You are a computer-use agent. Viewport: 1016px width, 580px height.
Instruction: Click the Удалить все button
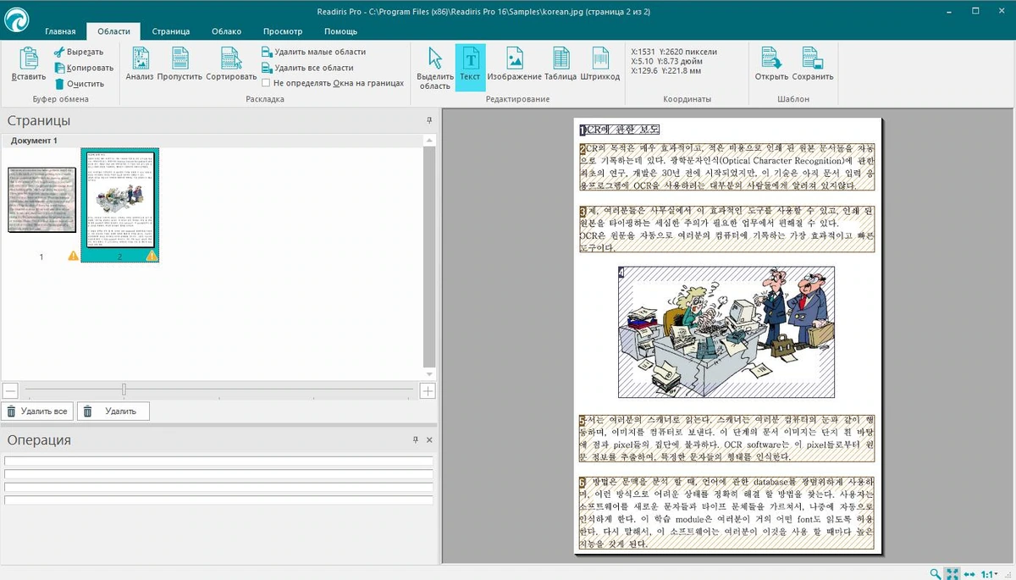click(x=36, y=412)
